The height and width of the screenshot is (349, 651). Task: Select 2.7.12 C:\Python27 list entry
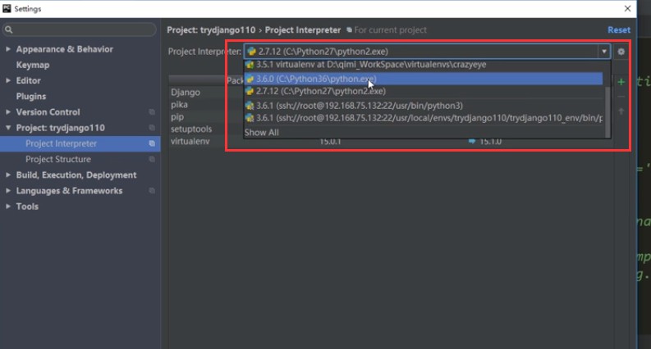[424, 91]
